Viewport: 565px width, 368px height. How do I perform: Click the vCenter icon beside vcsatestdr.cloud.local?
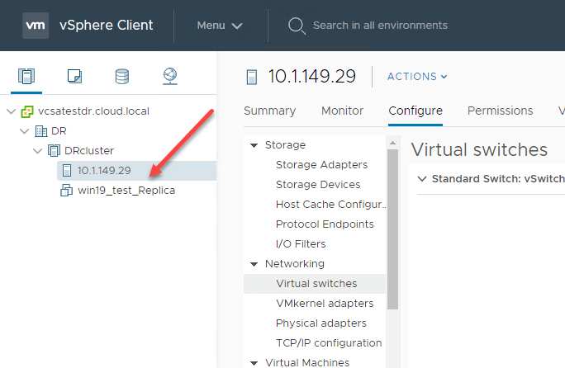point(27,111)
